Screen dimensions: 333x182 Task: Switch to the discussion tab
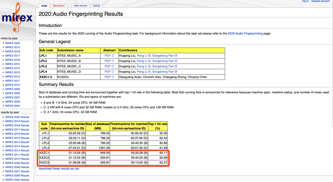tap(59, 5)
